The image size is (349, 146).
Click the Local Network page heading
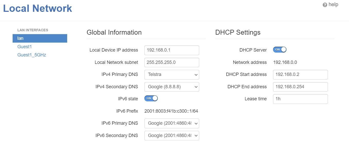(x=38, y=8)
